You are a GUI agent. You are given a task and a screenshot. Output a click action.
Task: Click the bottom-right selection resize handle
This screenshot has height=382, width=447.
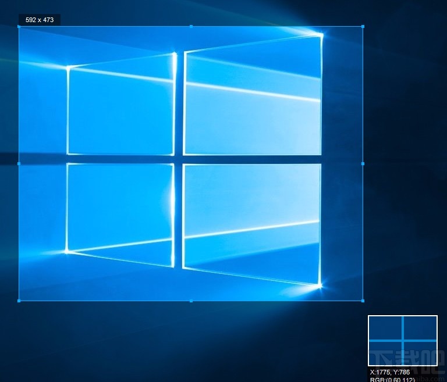coord(363,301)
